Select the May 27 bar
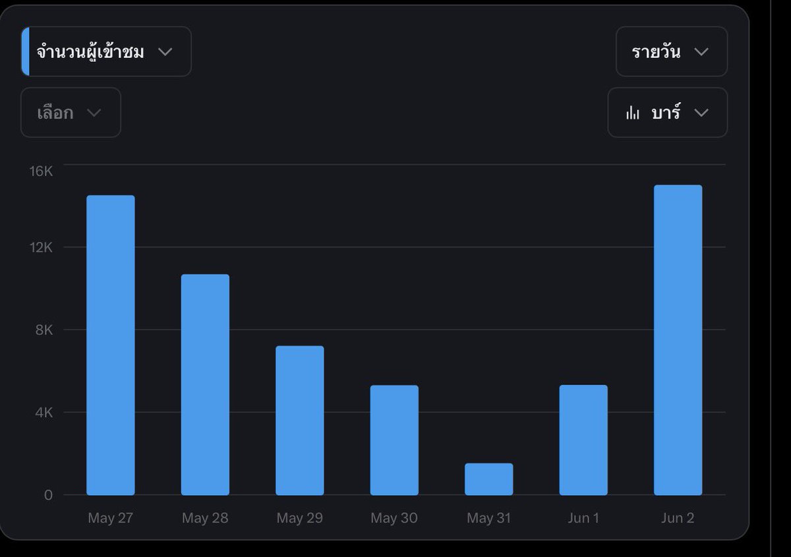 [111, 345]
